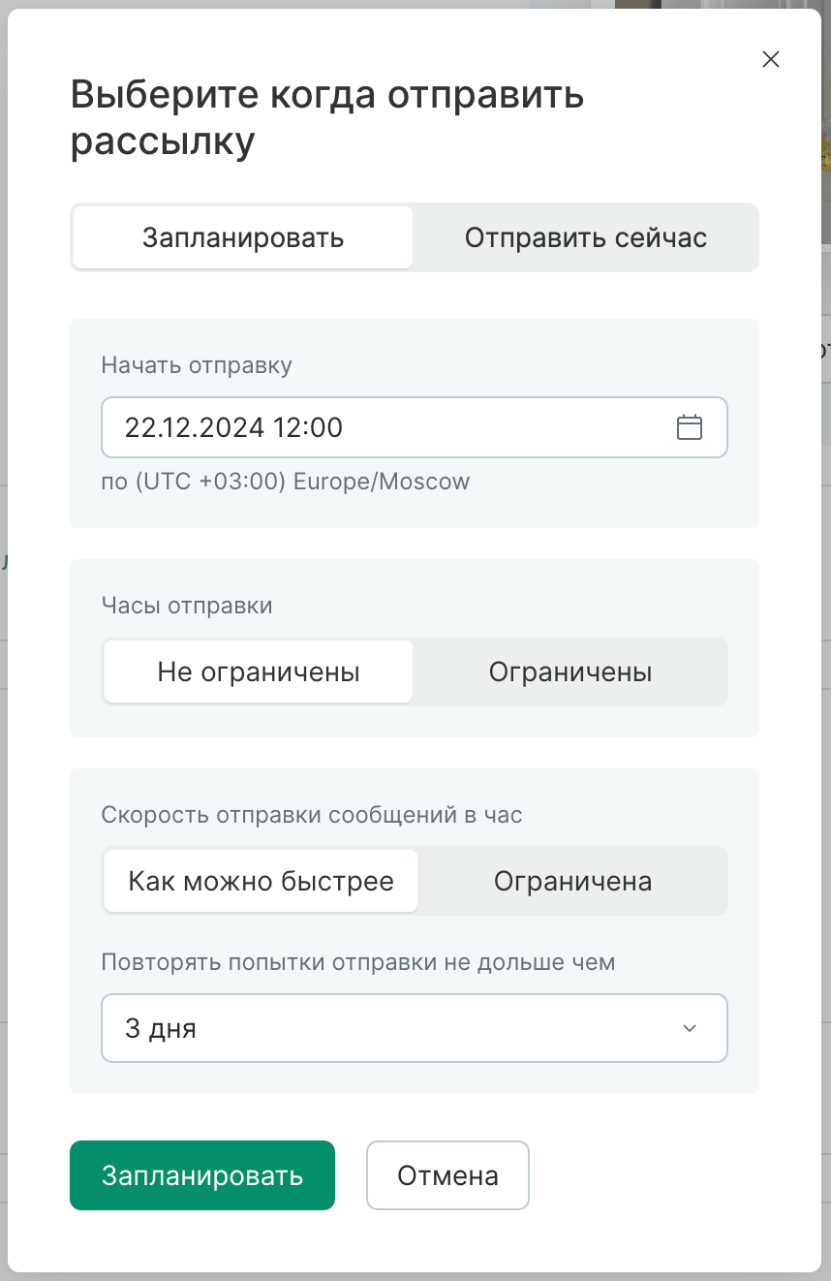Click the dialog title Выберите когда отправить рассылку
This screenshot has width=831, height=1281.
[325, 116]
